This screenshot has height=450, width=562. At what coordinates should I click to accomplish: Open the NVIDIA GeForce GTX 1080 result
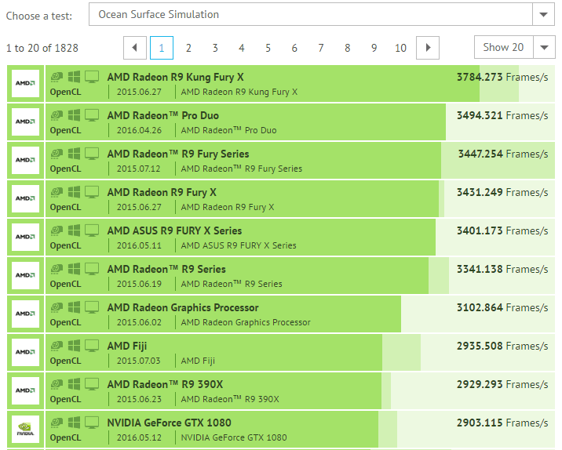169,423
